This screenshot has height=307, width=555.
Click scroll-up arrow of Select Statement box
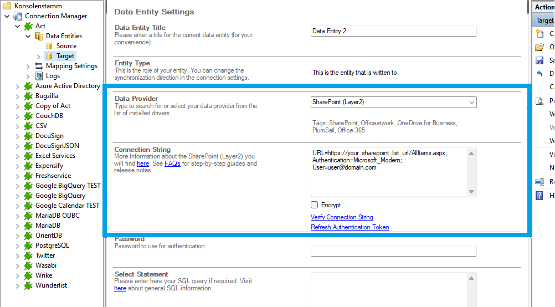click(471, 278)
